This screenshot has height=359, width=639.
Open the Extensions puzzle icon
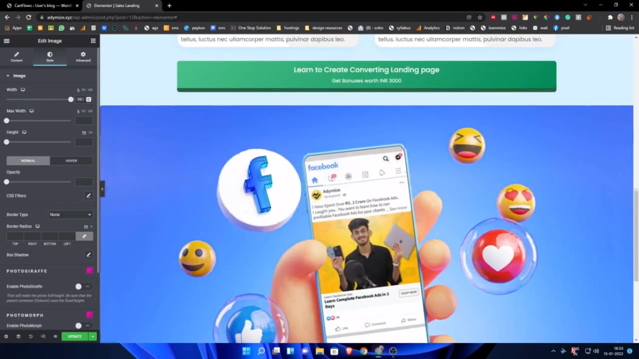pyautogui.click(x=610, y=17)
